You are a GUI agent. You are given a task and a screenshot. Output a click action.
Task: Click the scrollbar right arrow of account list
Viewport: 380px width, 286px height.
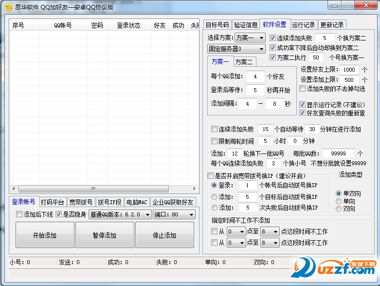coord(194,189)
